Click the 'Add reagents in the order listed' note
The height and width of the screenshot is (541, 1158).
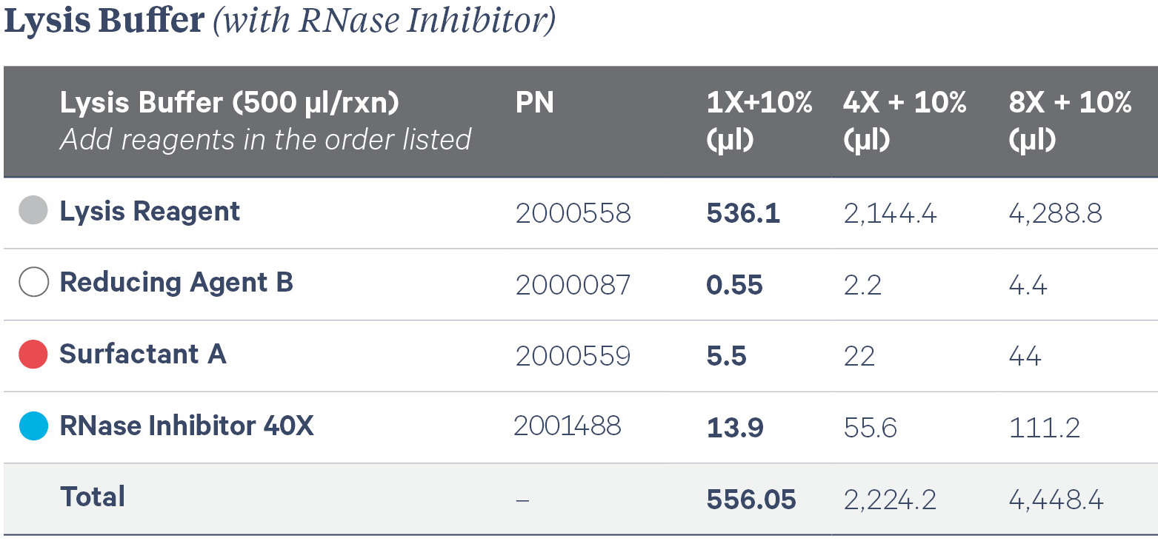pyautogui.click(x=265, y=139)
